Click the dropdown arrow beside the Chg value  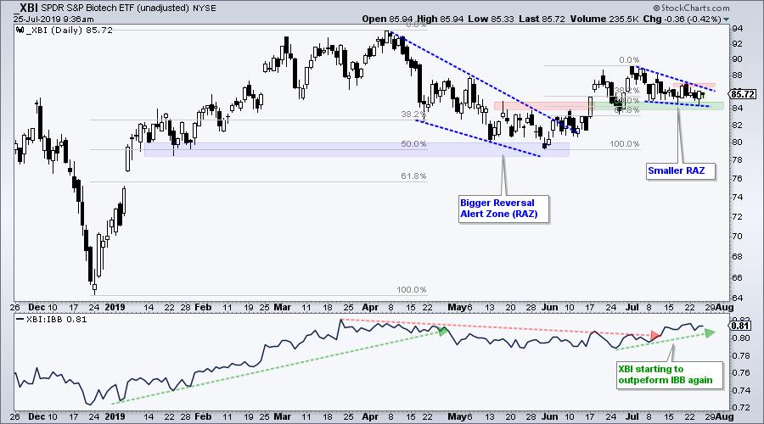coord(727,20)
